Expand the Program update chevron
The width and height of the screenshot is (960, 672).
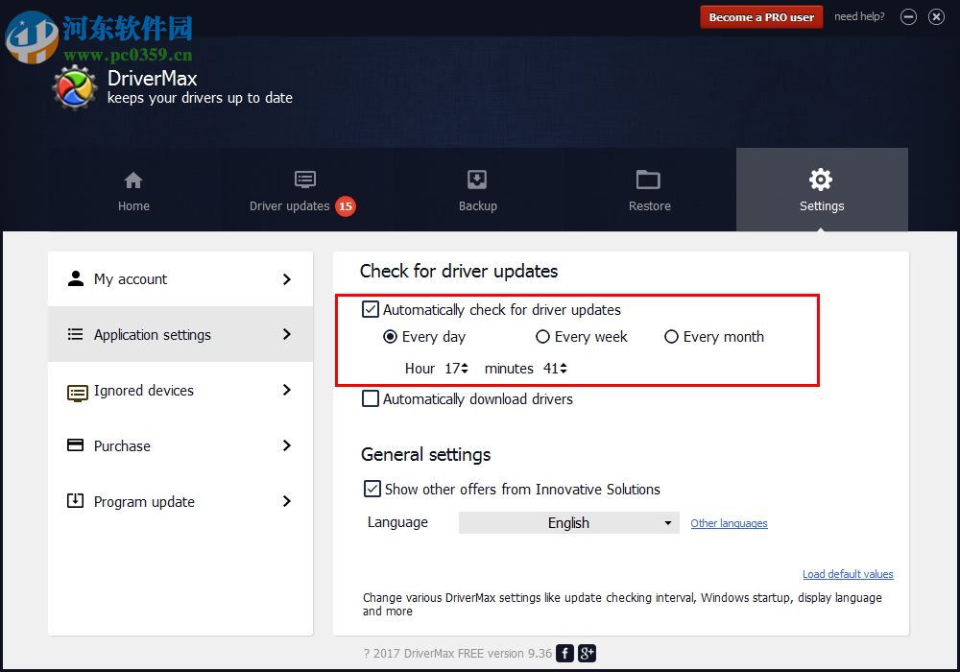286,501
